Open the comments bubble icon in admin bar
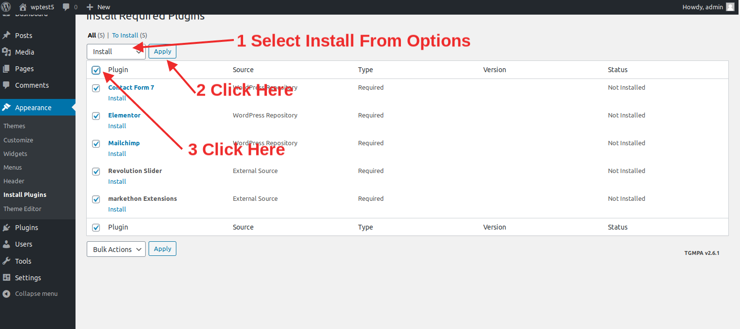 (66, 7)
